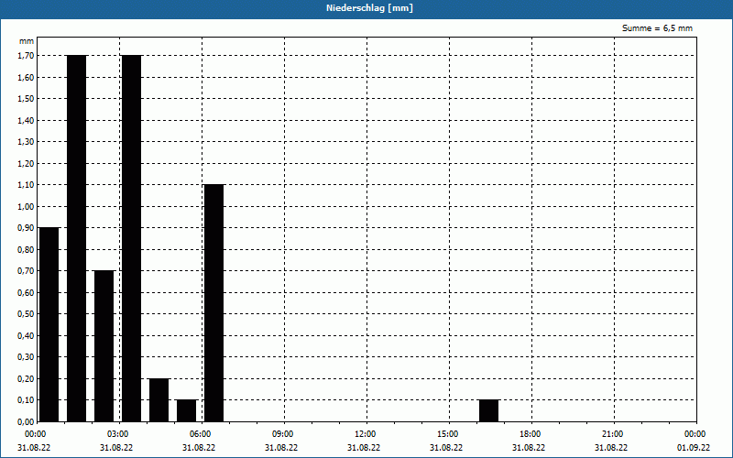This screenshot has width=733, height=458.
Task: Click the 1,40 y-axis tick label
Action: 26,120
